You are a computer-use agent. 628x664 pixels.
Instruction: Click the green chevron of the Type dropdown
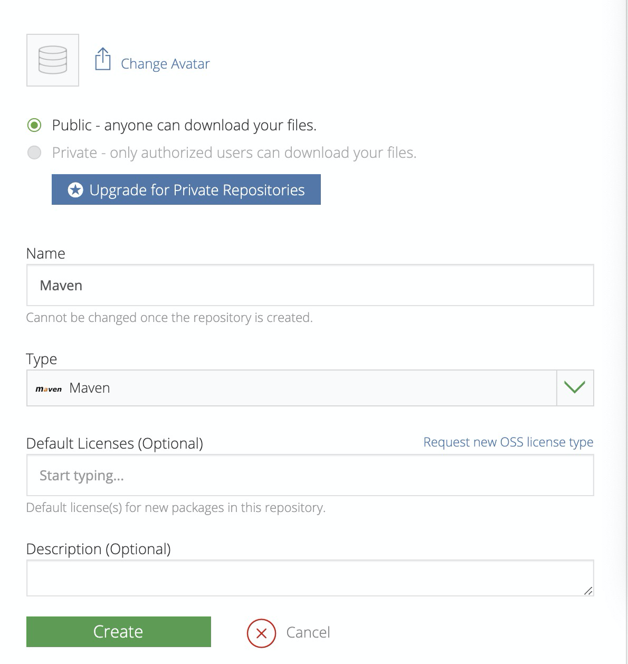pyautogui.click(x=575, y=388)
